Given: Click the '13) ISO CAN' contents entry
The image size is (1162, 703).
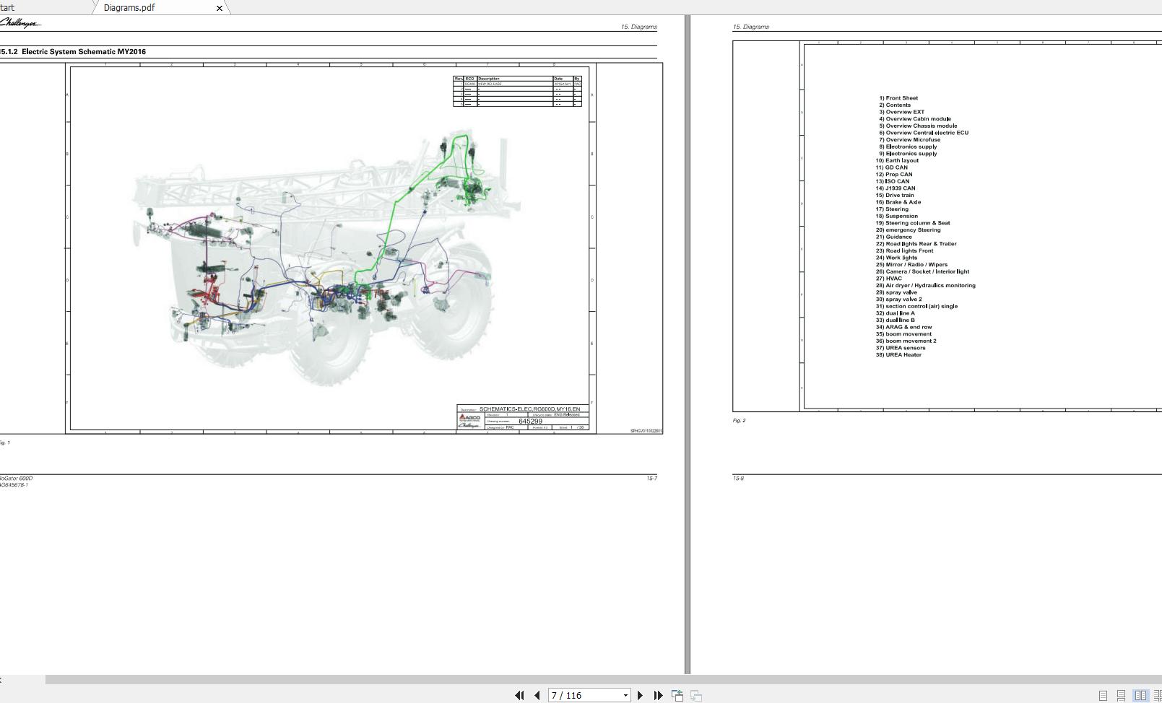Looking at the screenshot, I should [893, 181].
